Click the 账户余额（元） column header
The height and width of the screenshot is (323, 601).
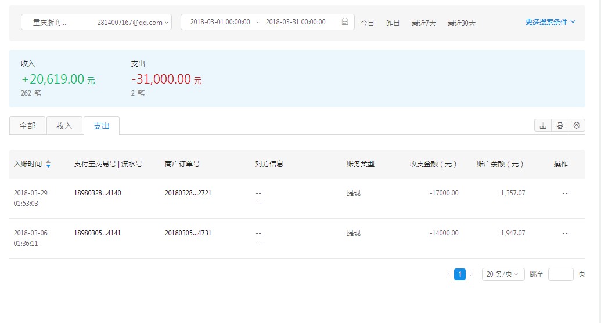tap(500, 164)
